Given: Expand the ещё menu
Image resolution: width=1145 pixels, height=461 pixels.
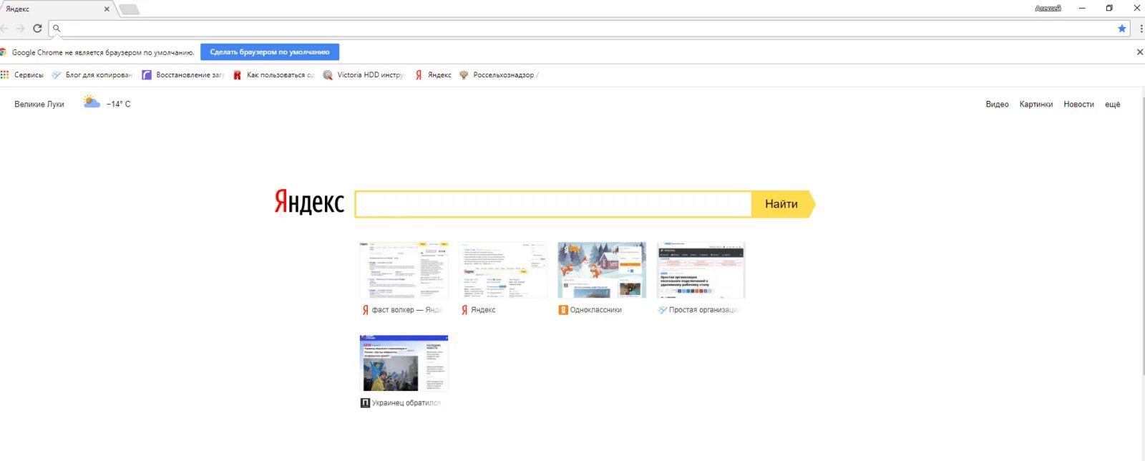Looking at the screenshot, I should tap(1112, 105).
